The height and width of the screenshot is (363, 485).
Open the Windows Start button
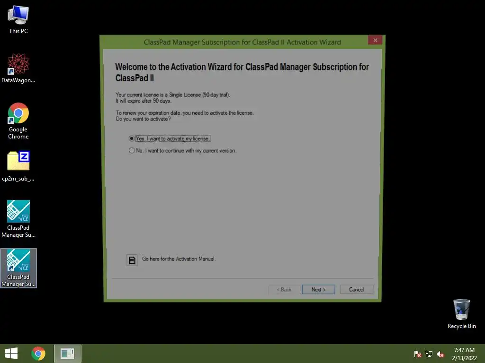pos(11,354)
